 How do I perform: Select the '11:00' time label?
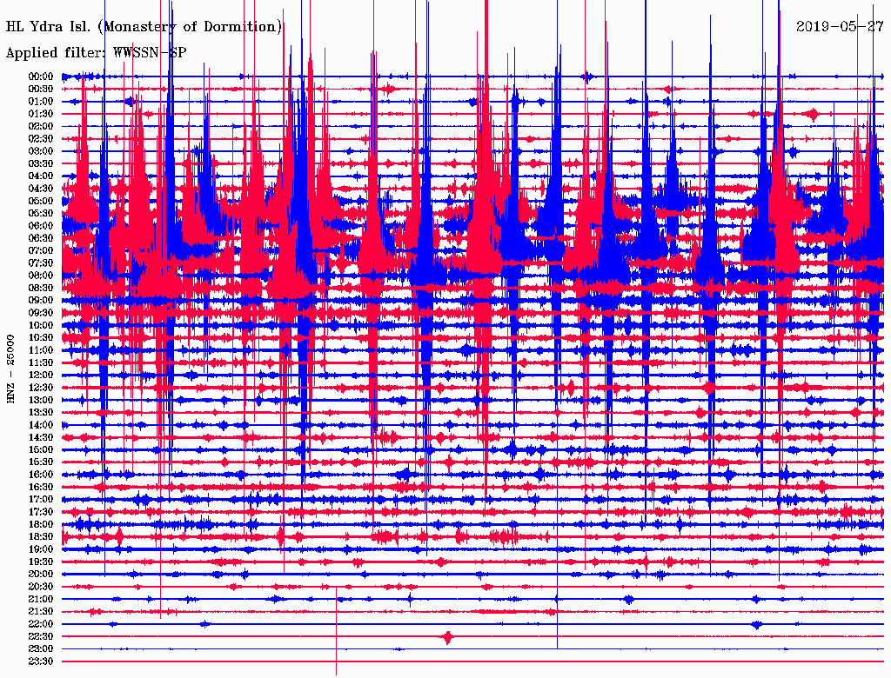click(x=41, y=349)
